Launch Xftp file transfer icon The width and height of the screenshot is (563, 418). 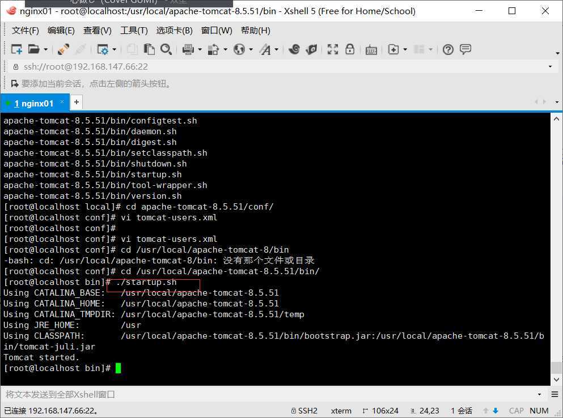point(311,50)
